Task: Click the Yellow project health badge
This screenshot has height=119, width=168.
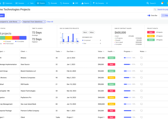Action: [x=151, y=36]
